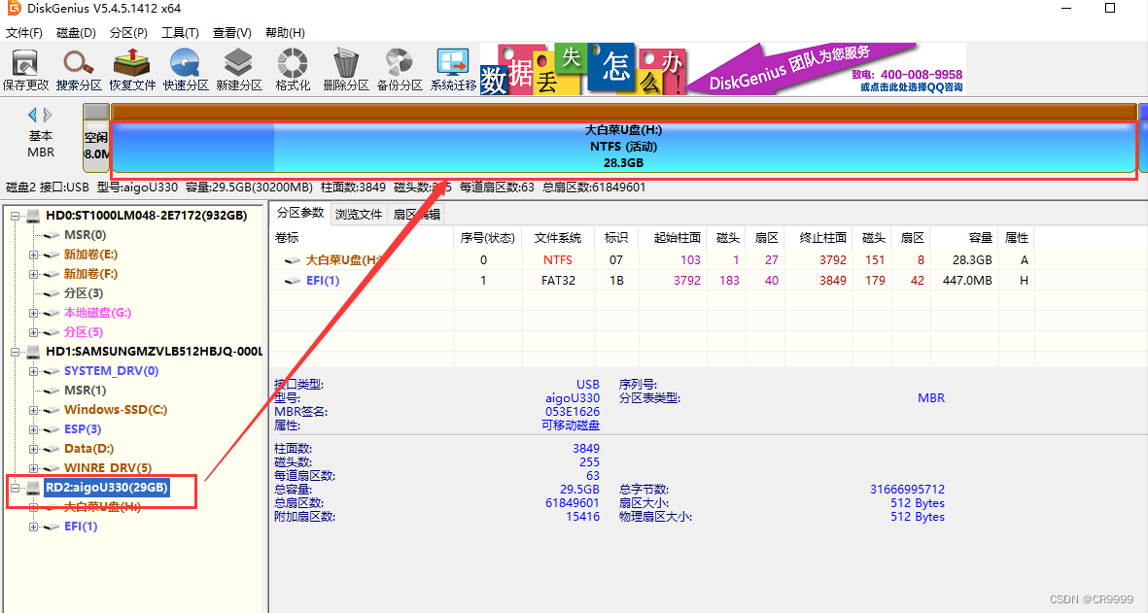The image size is (1148, 613).
Task: Select the EFI(1) row in partition table
Action: tap(651, 280)
